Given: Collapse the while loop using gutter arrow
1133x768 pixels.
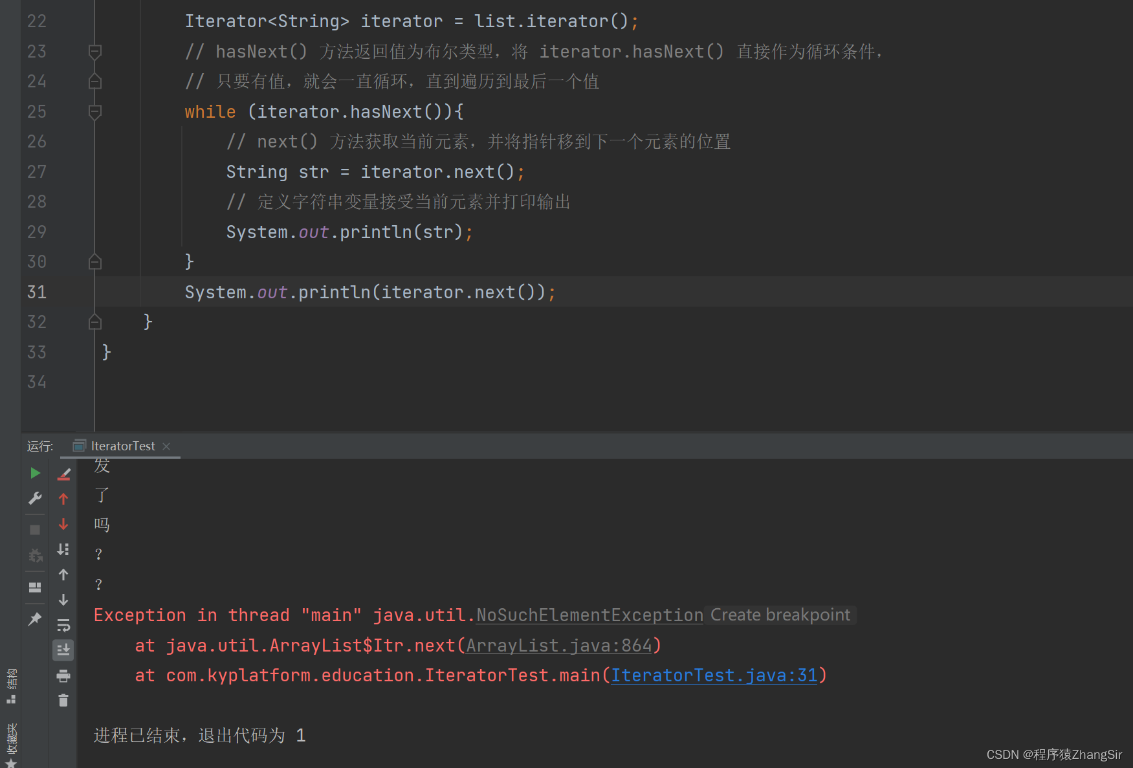Looking at the screenshot, I should click(x=94, y=111).
